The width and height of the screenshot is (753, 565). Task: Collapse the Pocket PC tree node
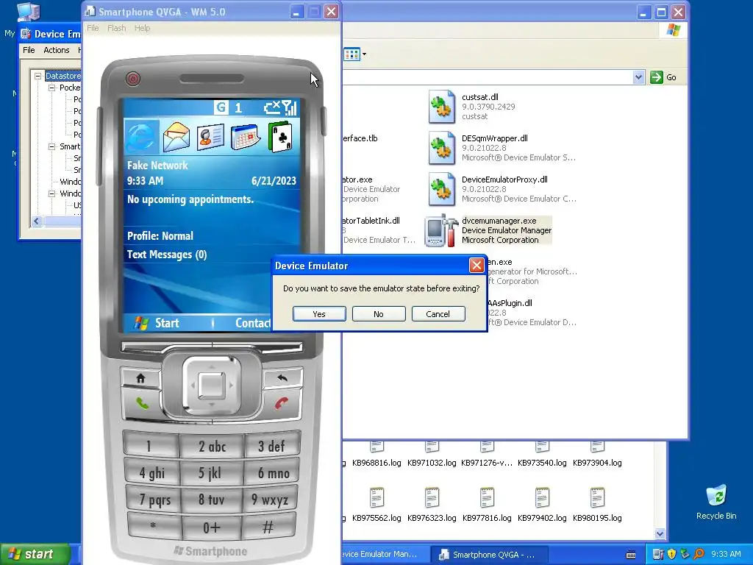click(x=52, y=88)
